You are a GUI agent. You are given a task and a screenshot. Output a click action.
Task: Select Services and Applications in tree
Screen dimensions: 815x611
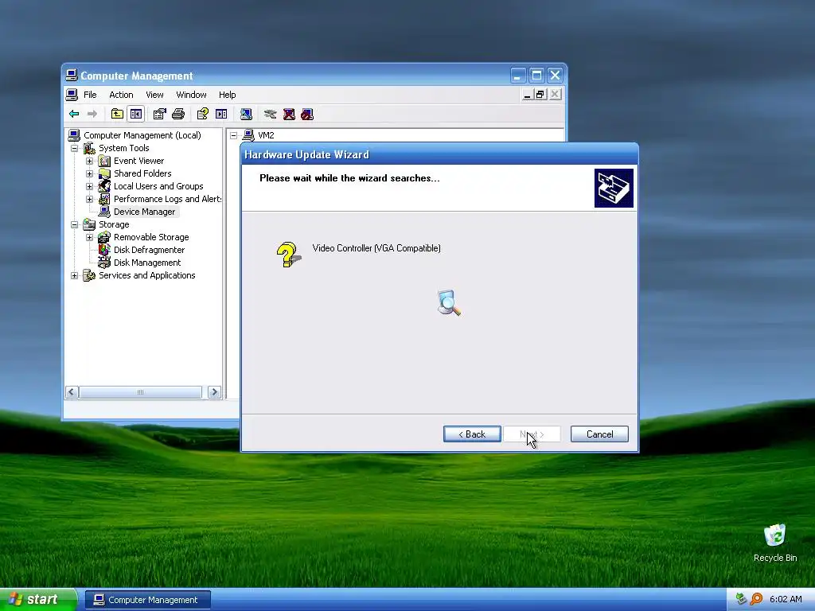147,275
